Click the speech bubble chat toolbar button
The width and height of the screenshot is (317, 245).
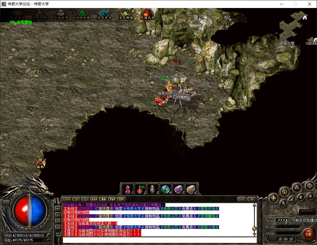tap(121, 199)
